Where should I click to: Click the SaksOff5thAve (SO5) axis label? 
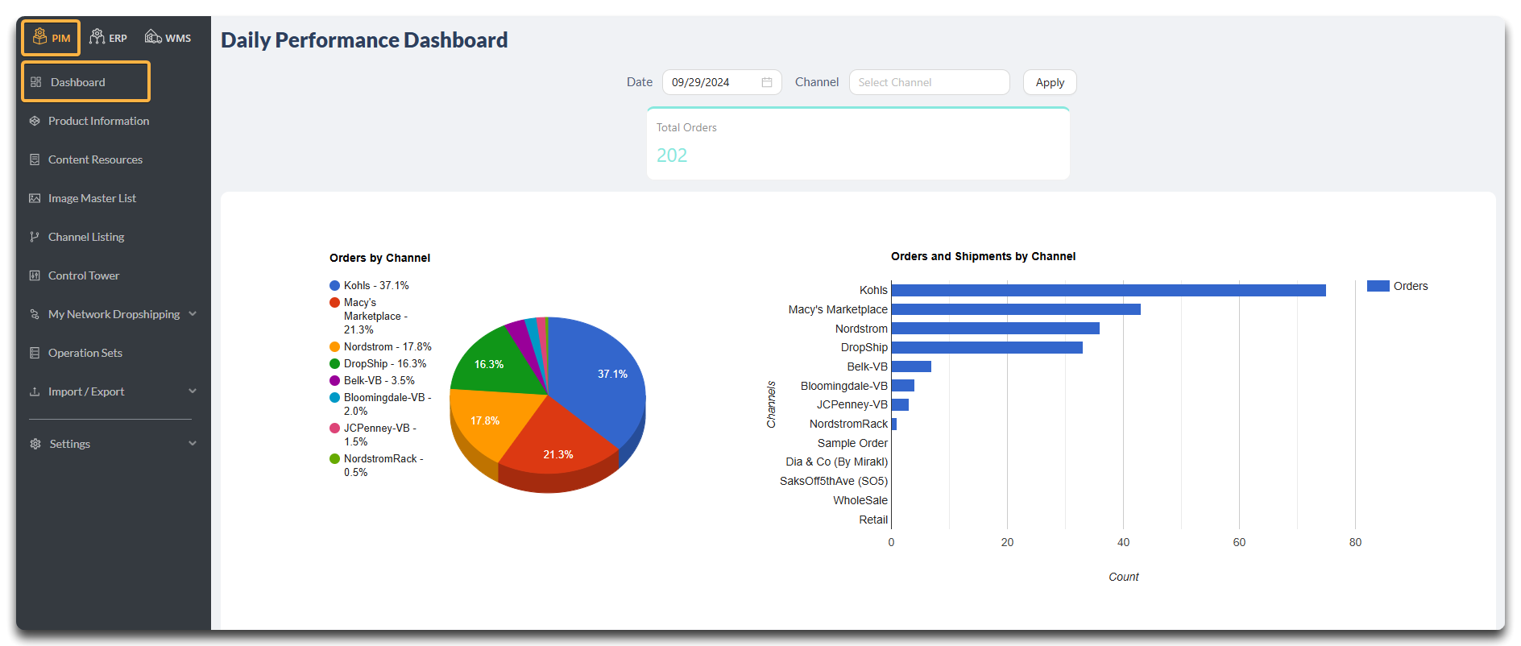[x=834, y=481]
